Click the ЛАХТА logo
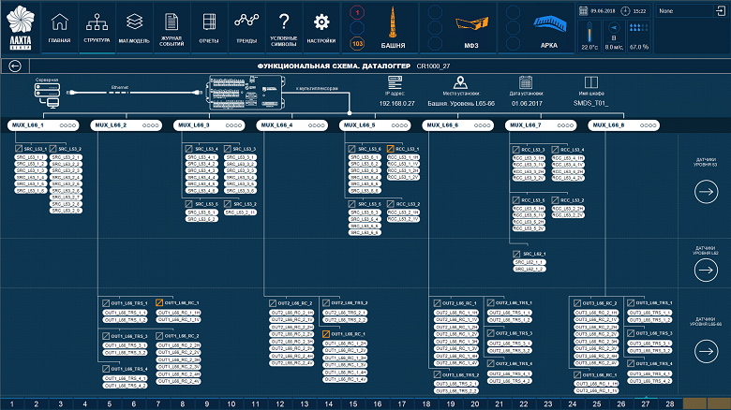The height and width of the screenshot is (410, 731). (21, 28)
